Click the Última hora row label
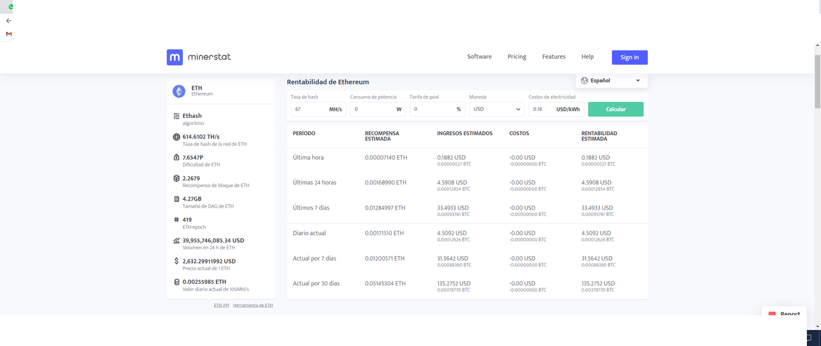 309,158
